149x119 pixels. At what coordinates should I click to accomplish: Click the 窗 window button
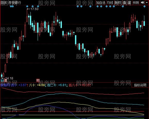coord(129,3)
